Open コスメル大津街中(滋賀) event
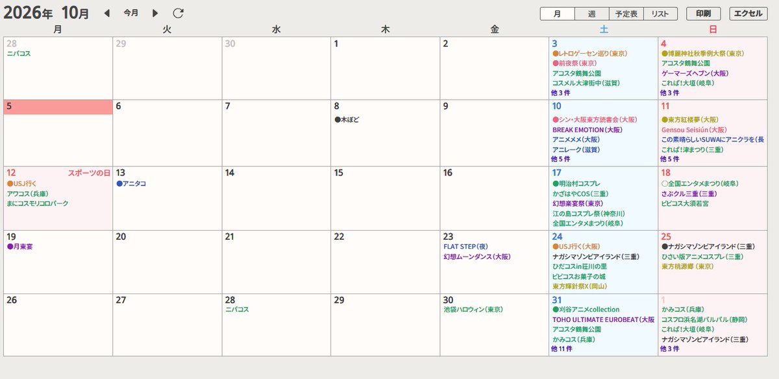 click(586, 84)
